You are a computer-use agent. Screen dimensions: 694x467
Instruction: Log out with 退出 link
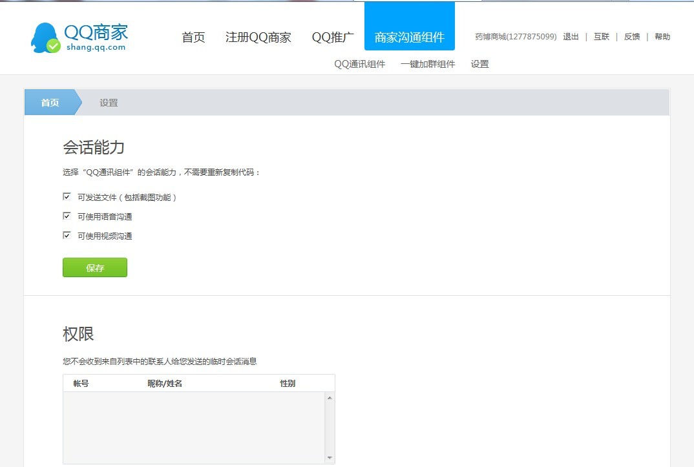(571, 37)
